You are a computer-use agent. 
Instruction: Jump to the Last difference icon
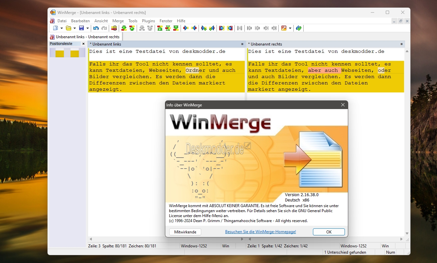click(x=176, y=28)
